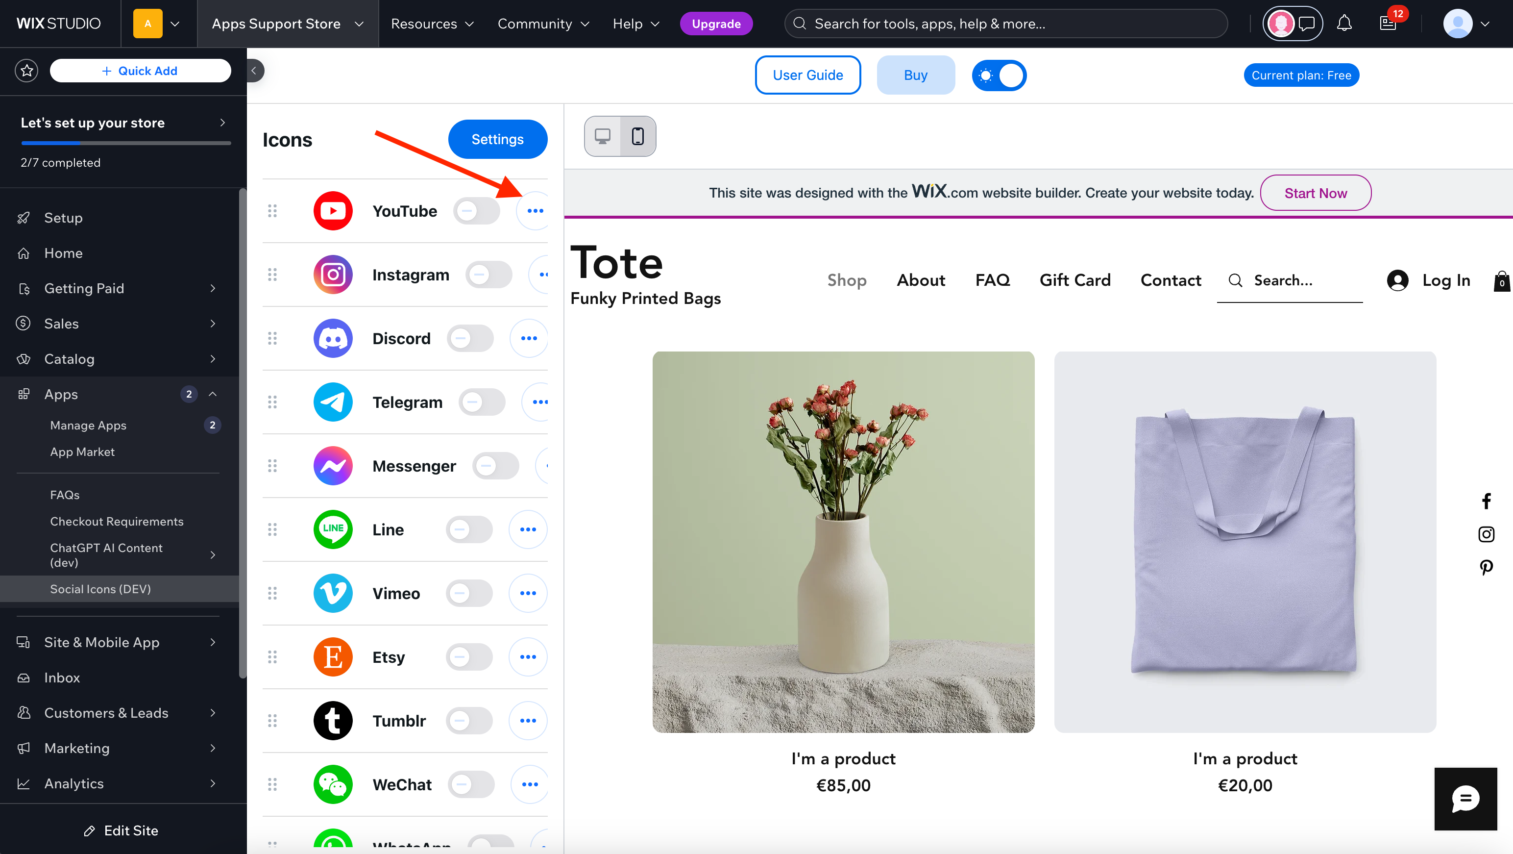Click the User Guide button
This screenshot has height=854, width=1513.
pos(807,75)
